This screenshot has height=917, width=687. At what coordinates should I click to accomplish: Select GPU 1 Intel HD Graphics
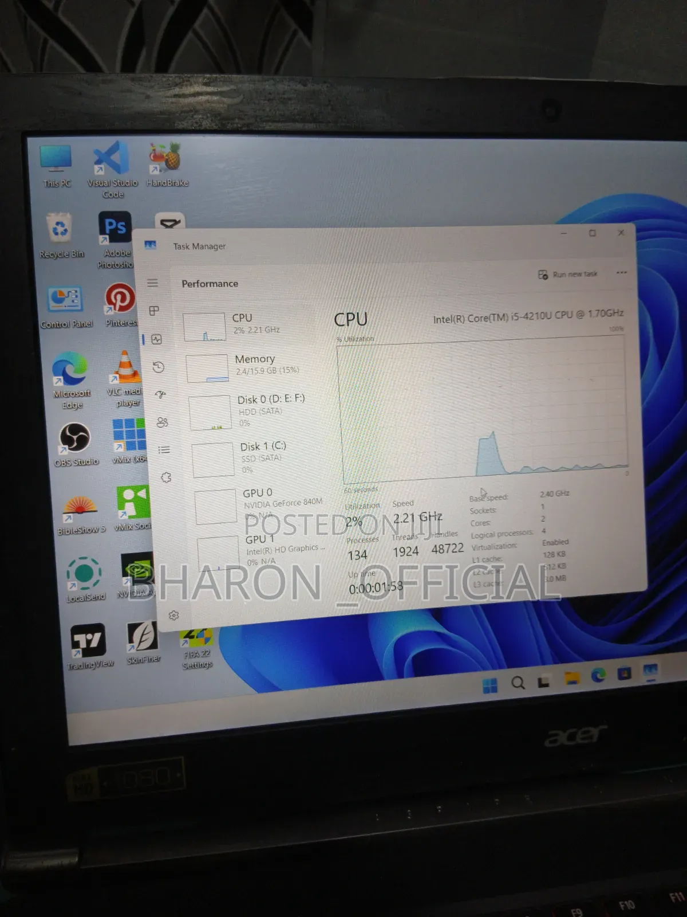point(261,552)
